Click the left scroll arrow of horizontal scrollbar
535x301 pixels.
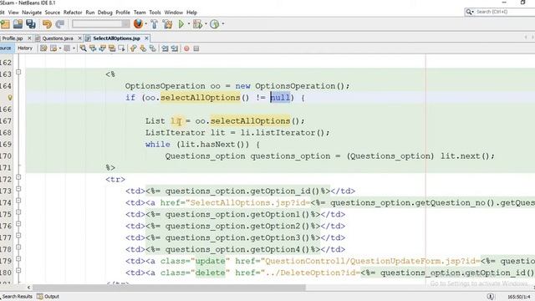pos(28,288)
